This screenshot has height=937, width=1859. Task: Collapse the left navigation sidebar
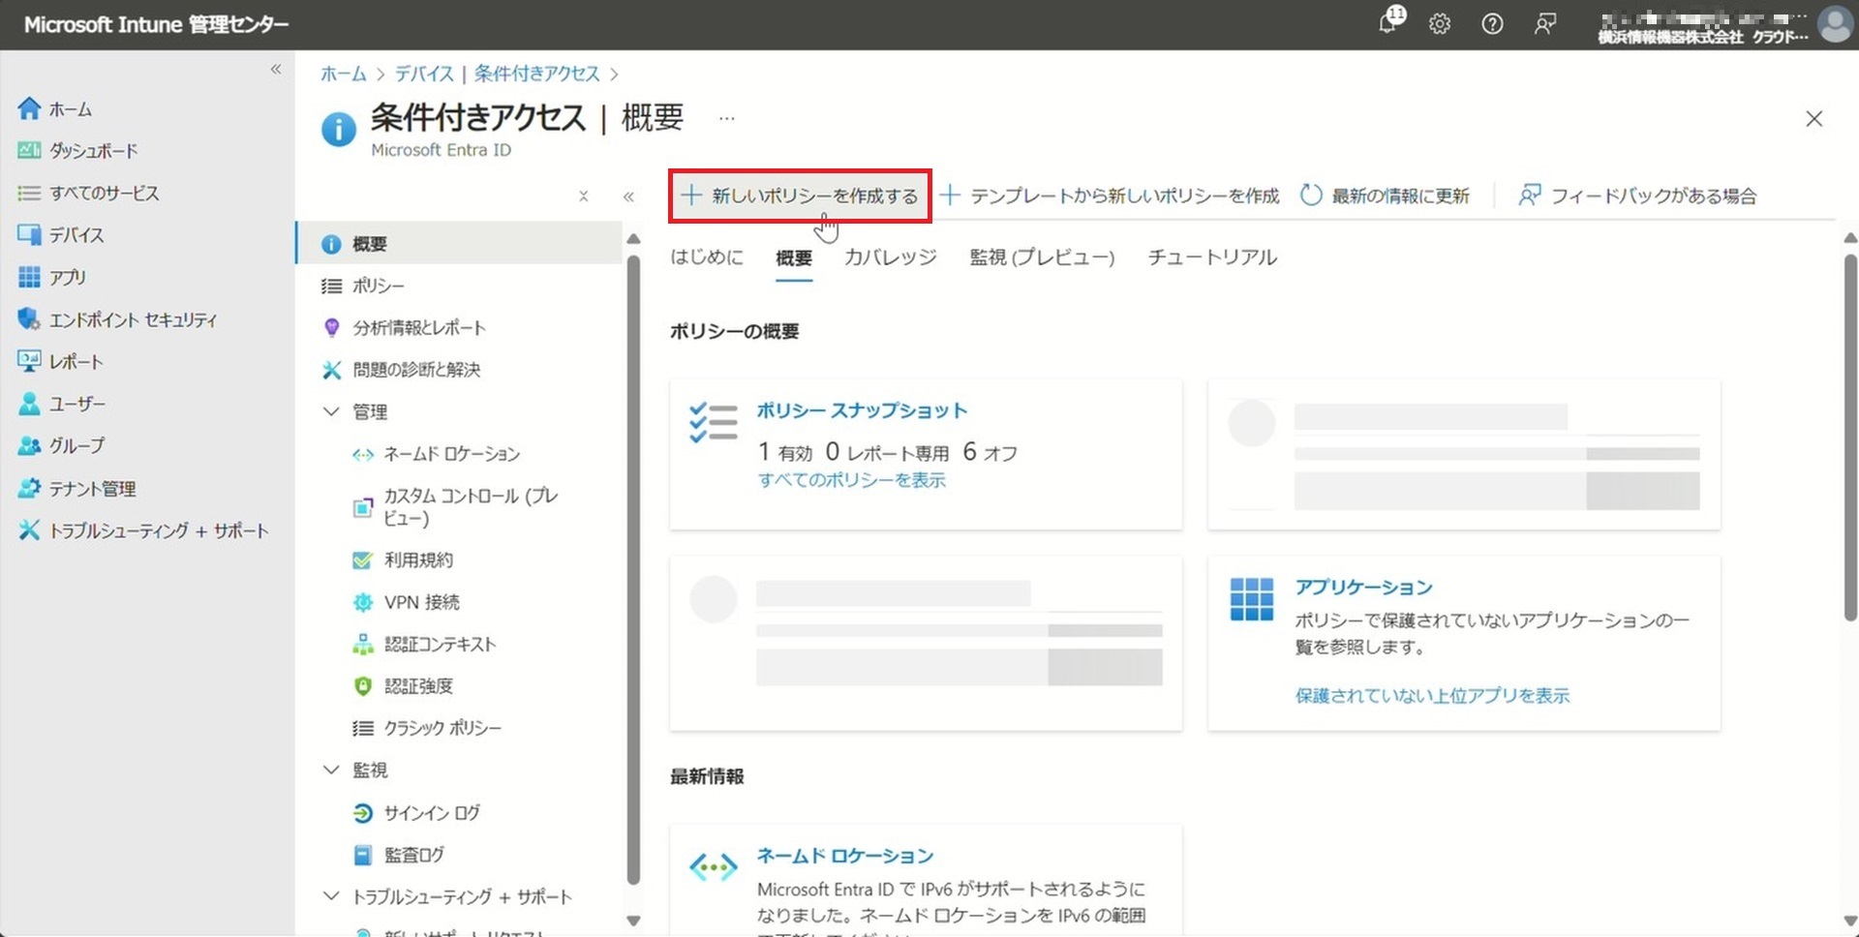click(276, 69)
